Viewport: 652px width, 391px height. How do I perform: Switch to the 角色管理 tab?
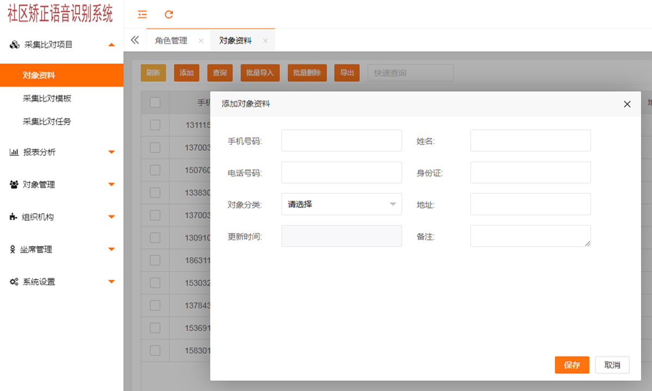pyautogui.click(x=171, y=40)
